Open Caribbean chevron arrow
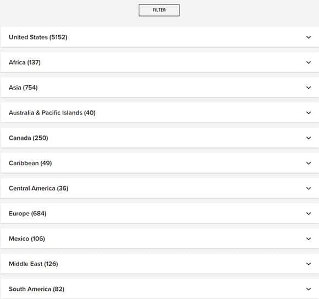The height and width of the screenshot is (299, 319). pos(309,163)
